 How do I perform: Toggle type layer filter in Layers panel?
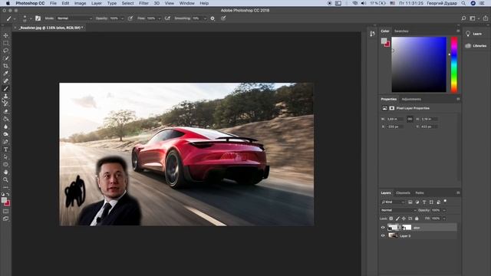point(424,202)
